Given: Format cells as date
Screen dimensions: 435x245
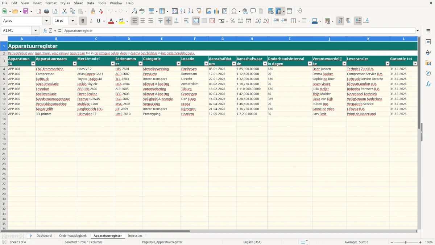Looking at the screenshot, I should [248, 21].
